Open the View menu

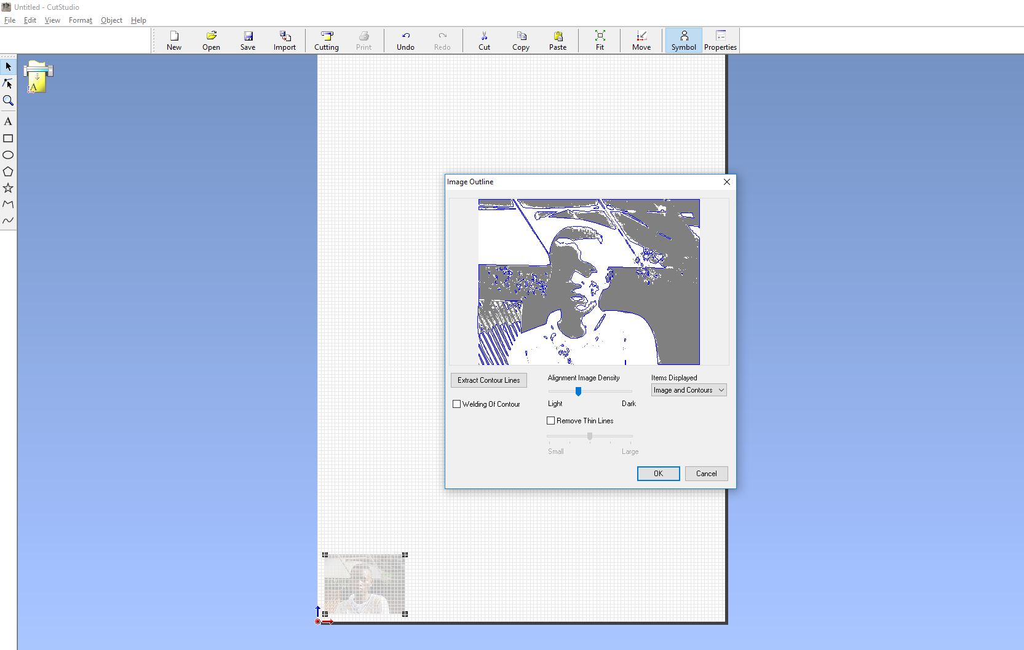tap(52, 20)
